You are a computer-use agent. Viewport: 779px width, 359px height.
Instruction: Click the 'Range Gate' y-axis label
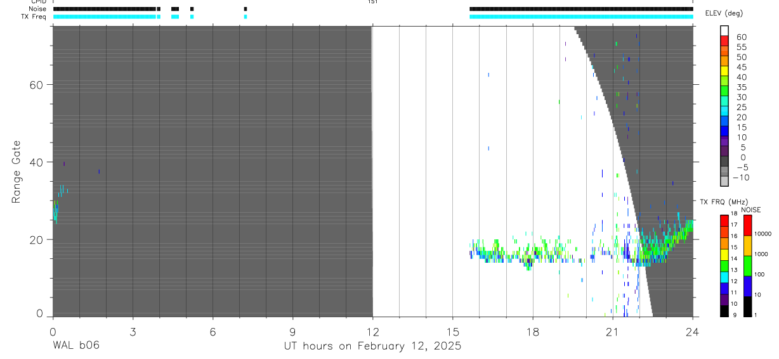coord(16,172)
